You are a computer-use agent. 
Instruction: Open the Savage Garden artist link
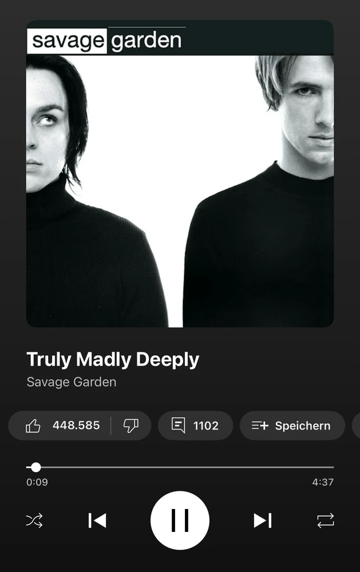point(72,382)
